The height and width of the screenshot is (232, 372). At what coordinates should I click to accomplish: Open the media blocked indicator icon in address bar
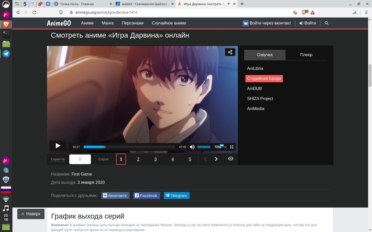pyautogui.click(x=295, y=12)
